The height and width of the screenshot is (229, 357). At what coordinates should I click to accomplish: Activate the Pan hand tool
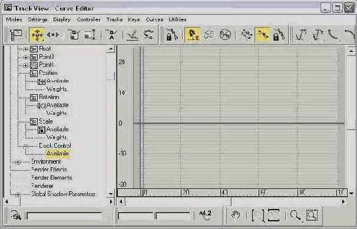pos(235,215)
